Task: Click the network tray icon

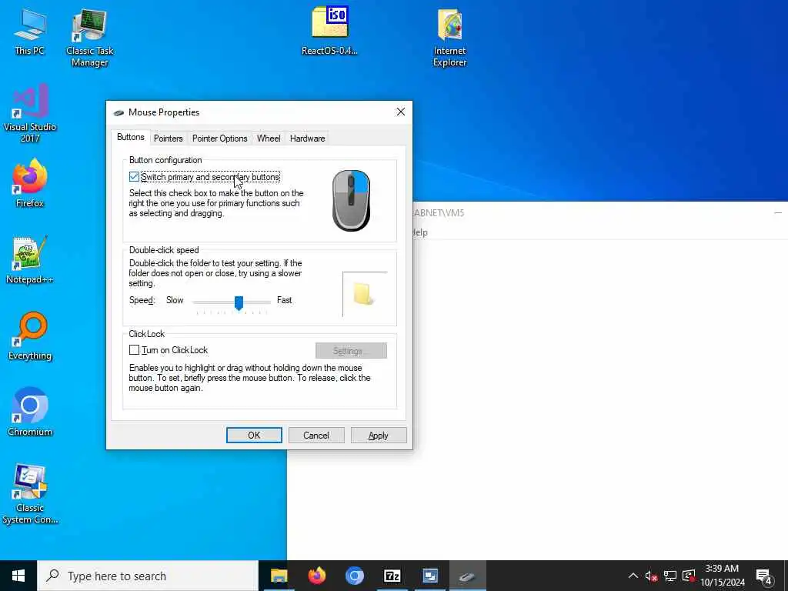Action: tap(670, 576)
